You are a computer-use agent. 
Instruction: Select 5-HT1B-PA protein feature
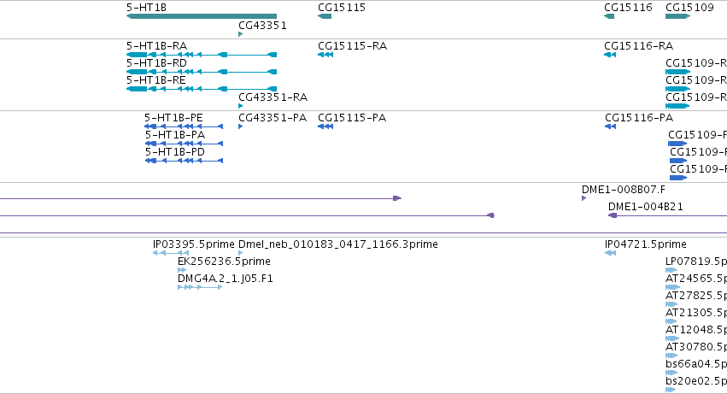(184, 144)
